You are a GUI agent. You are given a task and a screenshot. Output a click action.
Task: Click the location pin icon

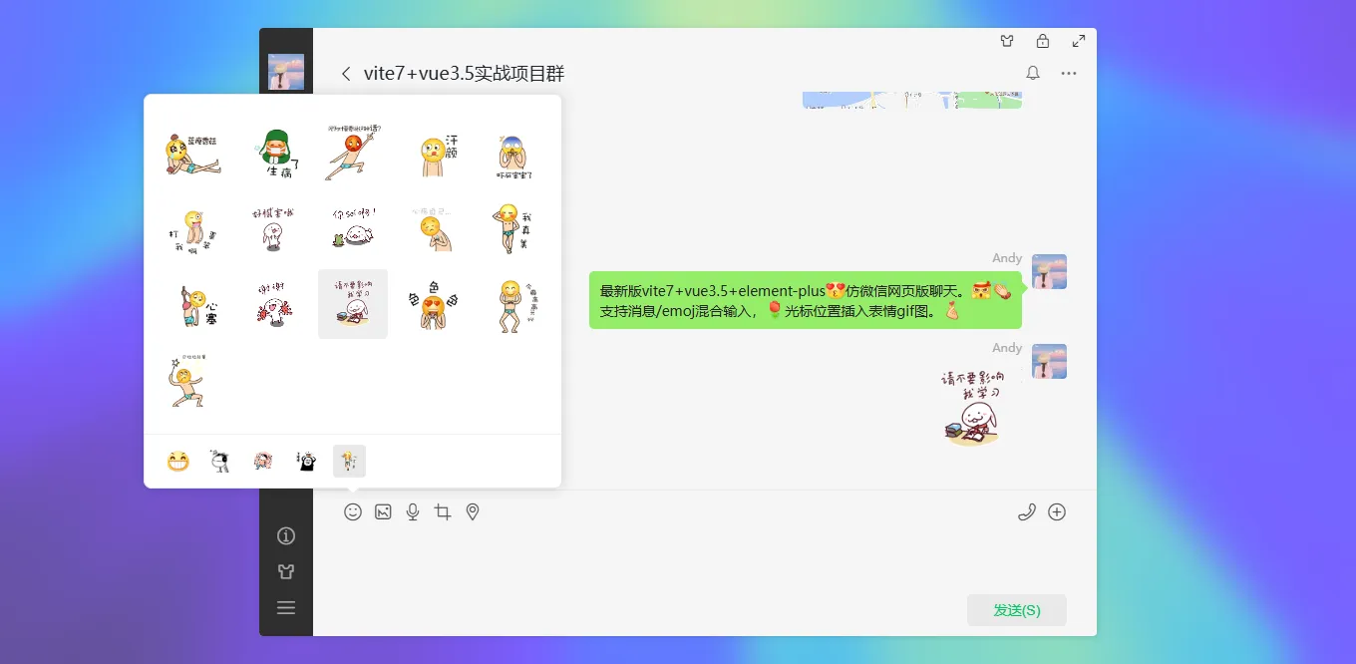(x=473, y=511)
